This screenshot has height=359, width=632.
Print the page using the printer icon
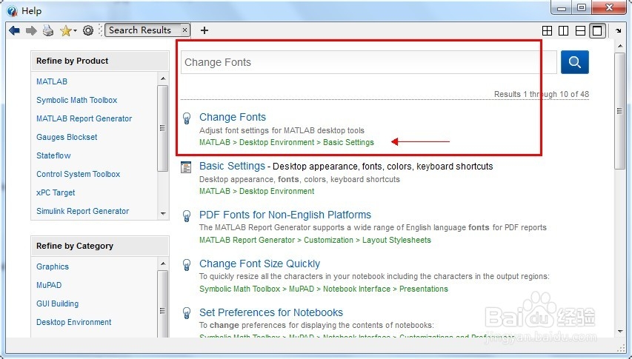click(x=48, y=30)
